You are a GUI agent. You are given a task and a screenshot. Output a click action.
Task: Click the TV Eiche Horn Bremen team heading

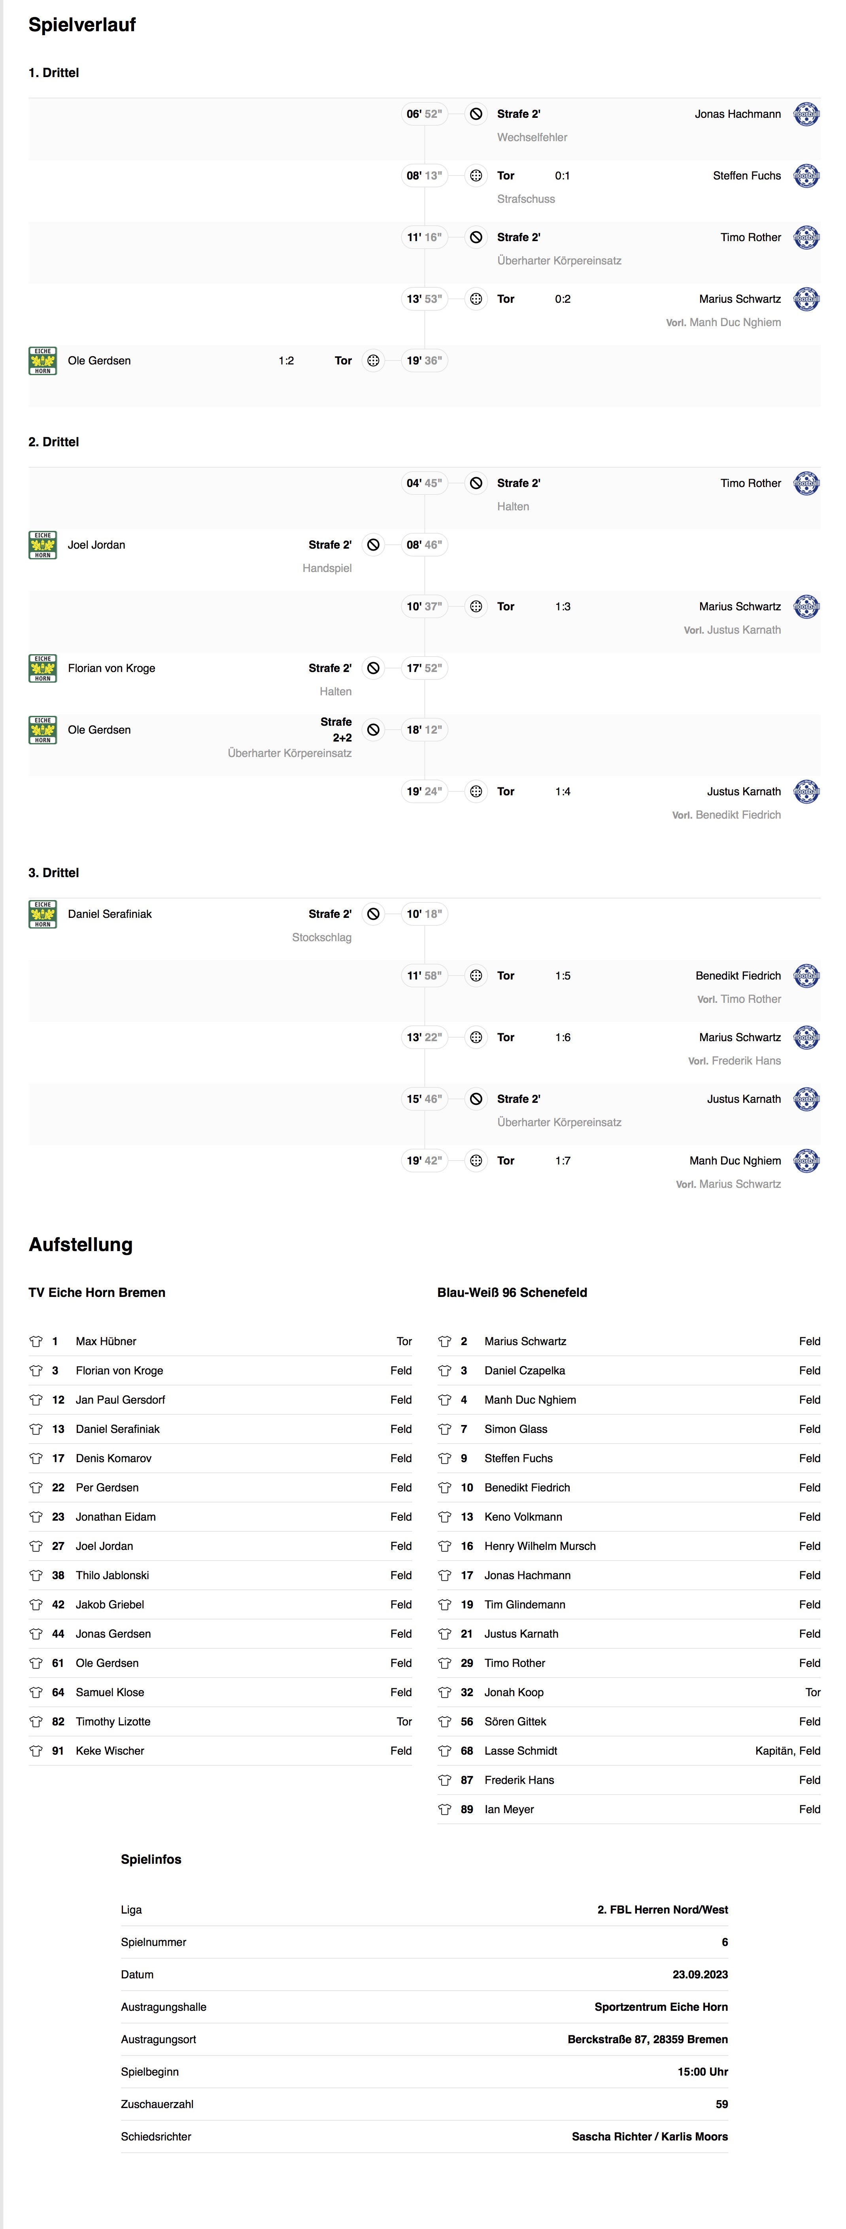click(97, 1293)
